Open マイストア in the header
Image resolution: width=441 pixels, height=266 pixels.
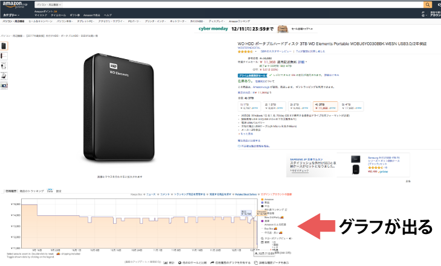40,15
